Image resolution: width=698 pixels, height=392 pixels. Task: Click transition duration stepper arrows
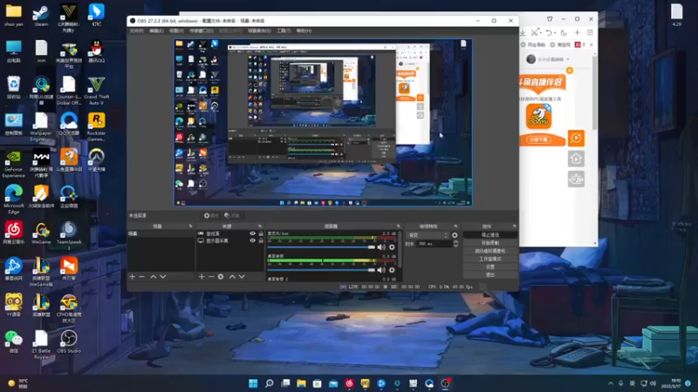click(x=455, y=244)
